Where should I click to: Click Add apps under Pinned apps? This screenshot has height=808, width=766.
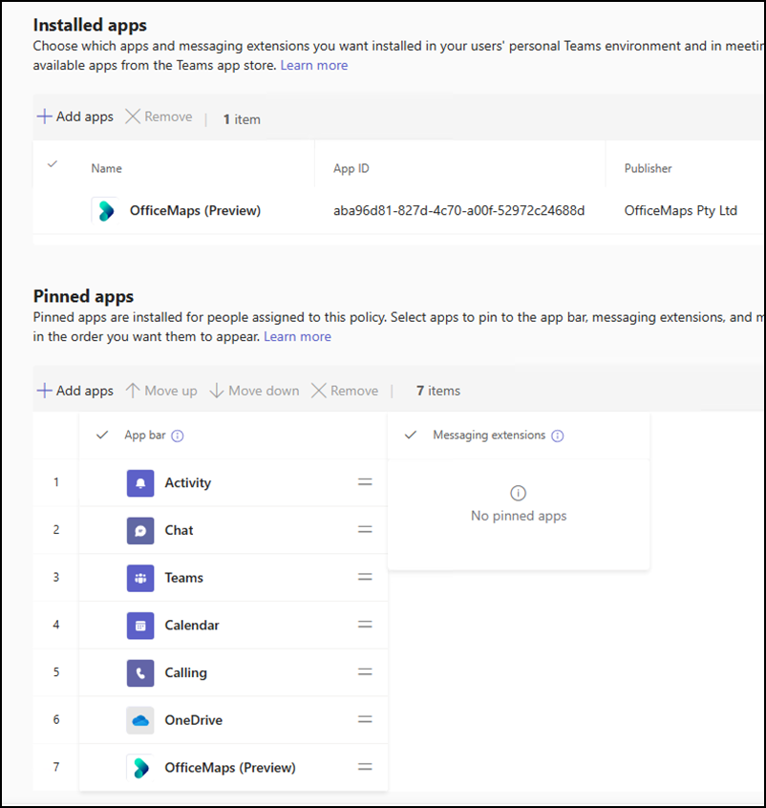pyautogui.click(x=75, y=391)
